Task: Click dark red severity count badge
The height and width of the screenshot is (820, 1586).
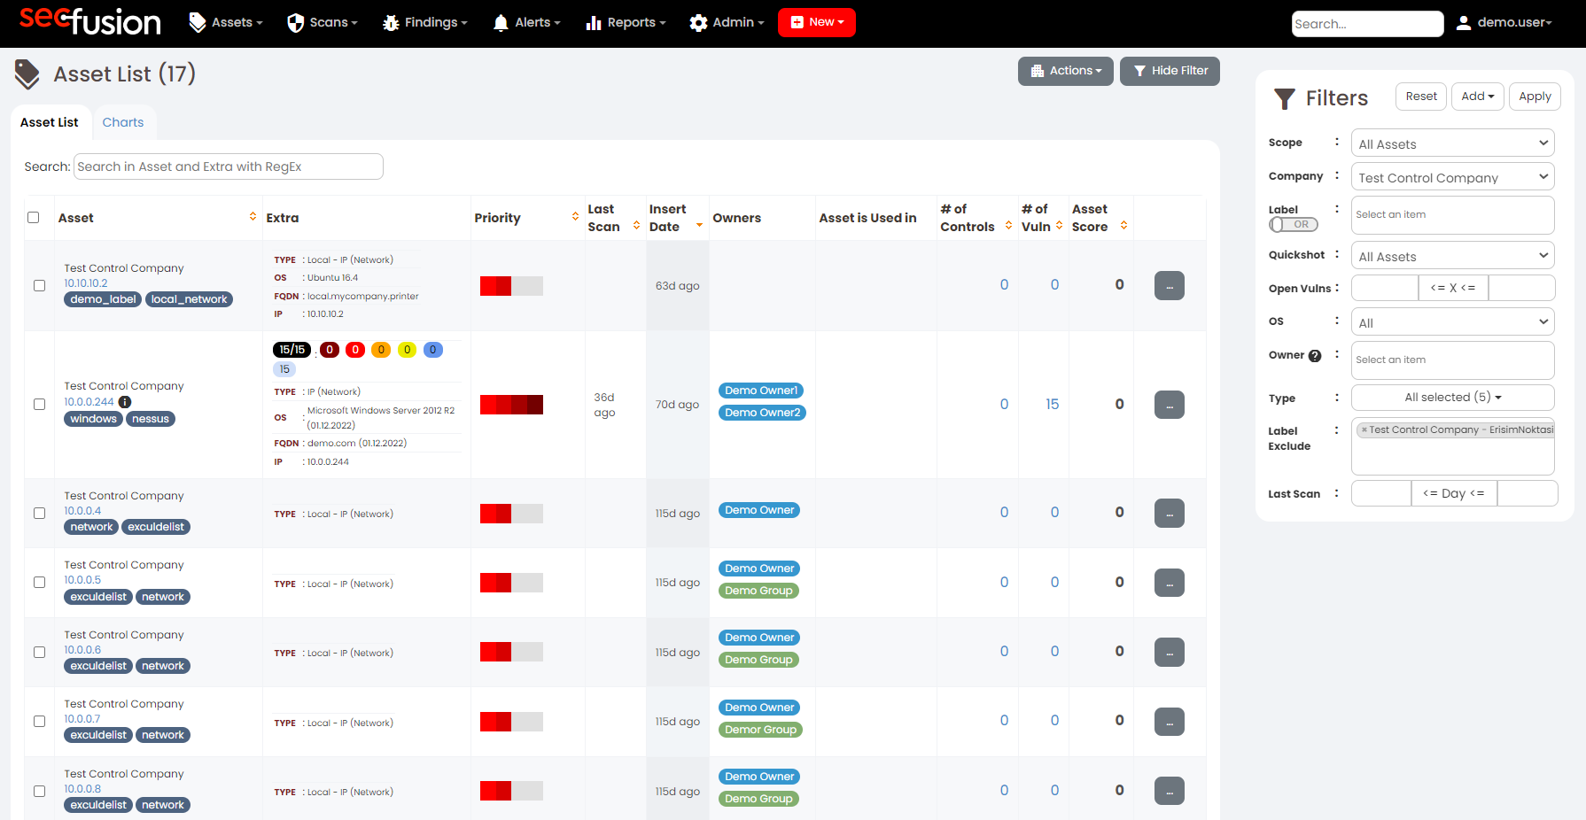Action: pos(330,350)
